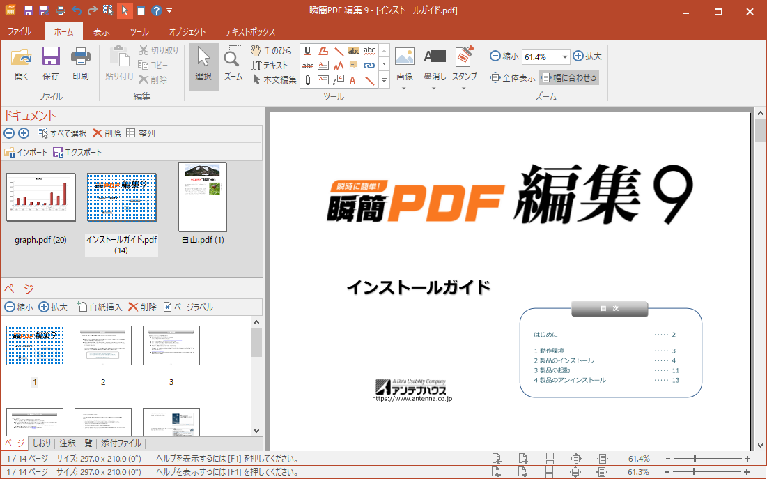Pick the sticky note comment tool

coord(354,65)
